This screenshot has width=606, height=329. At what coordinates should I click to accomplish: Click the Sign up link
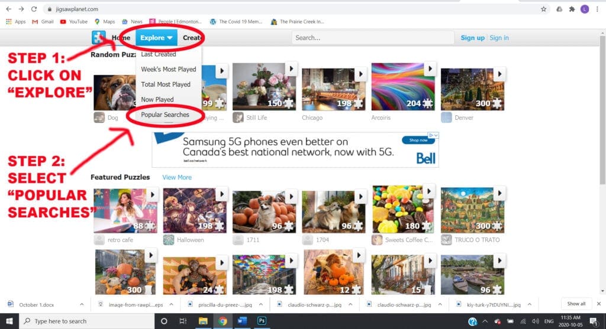coord(472,38)
